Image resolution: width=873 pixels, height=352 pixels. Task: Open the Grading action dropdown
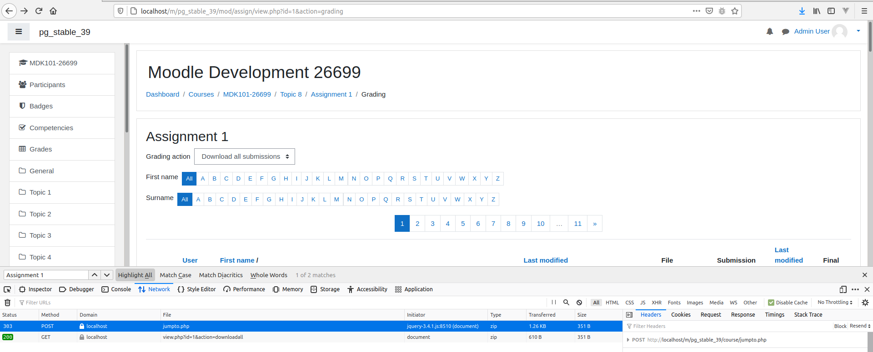pyautogui.click(x=245, y=156)
